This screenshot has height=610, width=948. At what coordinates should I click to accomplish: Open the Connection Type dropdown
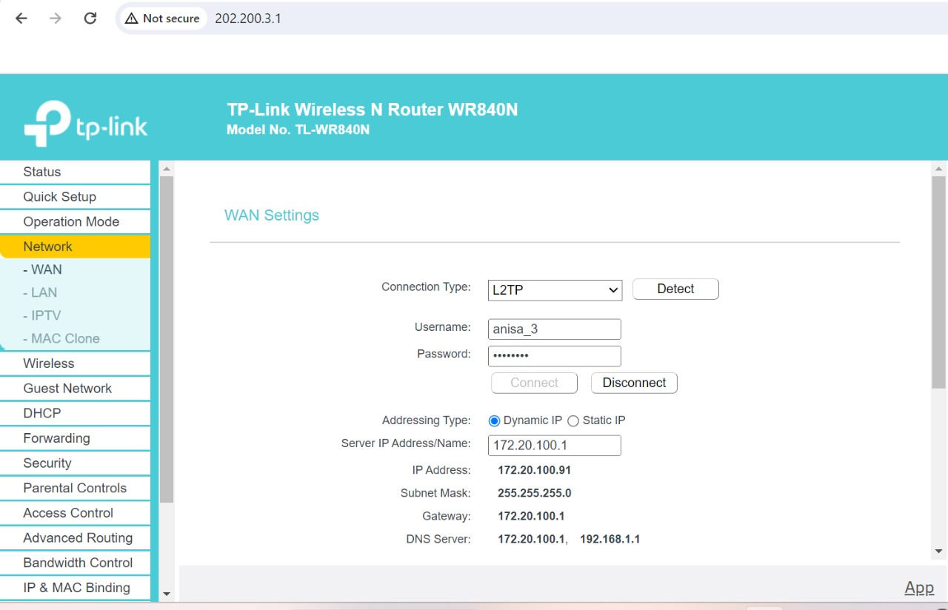555,290
